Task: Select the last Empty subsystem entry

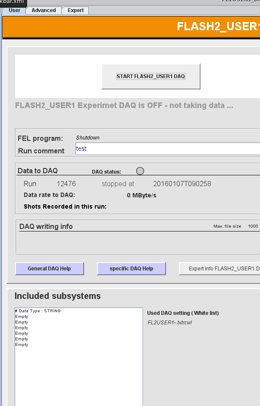Action: 22,345
